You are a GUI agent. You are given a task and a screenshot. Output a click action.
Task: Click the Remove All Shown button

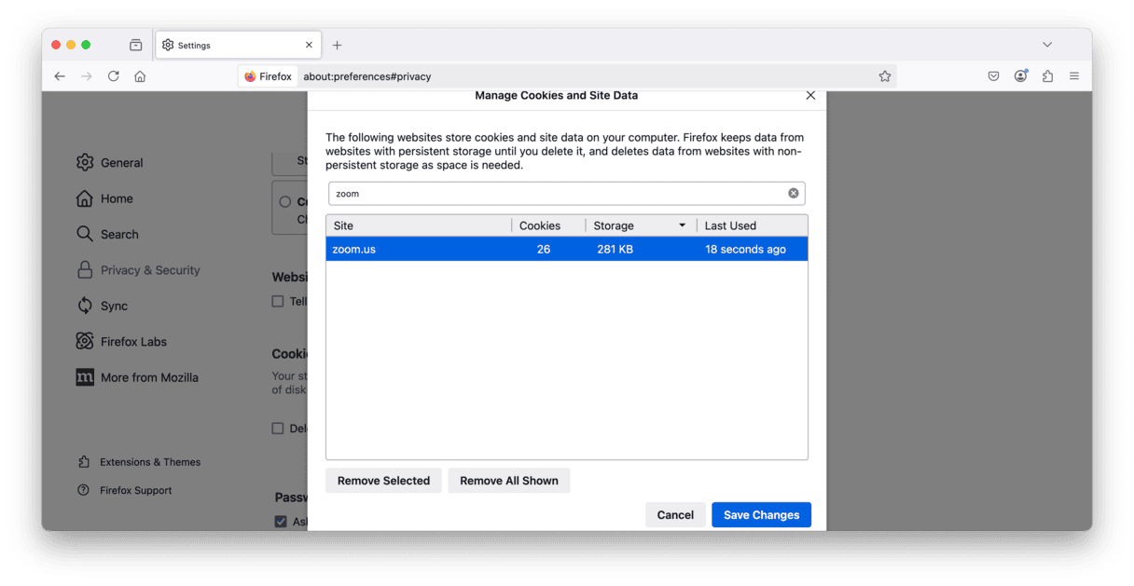[x=509, y=481]
